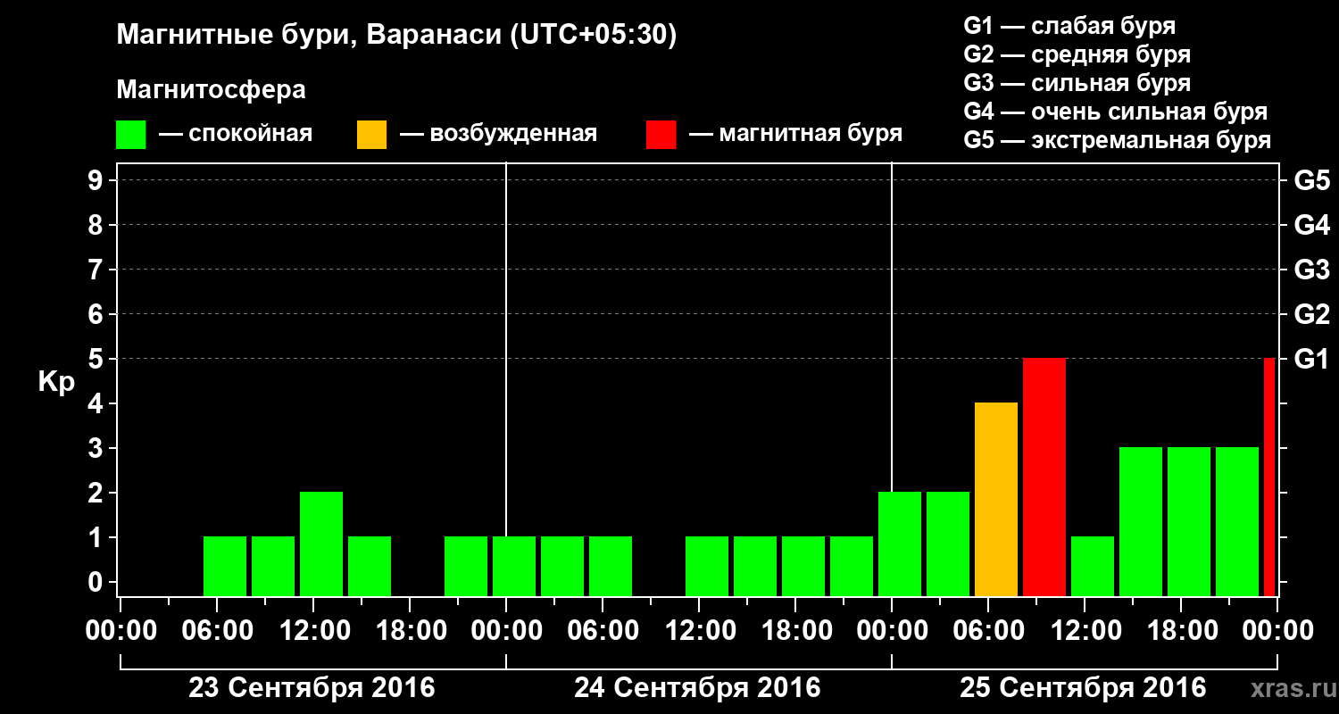Viewport: 1339px width, 714px height.
Task: Select the wide red Kp 5 bar at 09:00
Action: (x=1044, y=477)
